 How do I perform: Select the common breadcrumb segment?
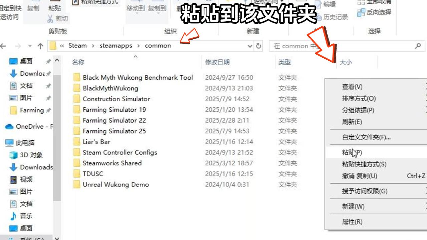pos(158,46)
